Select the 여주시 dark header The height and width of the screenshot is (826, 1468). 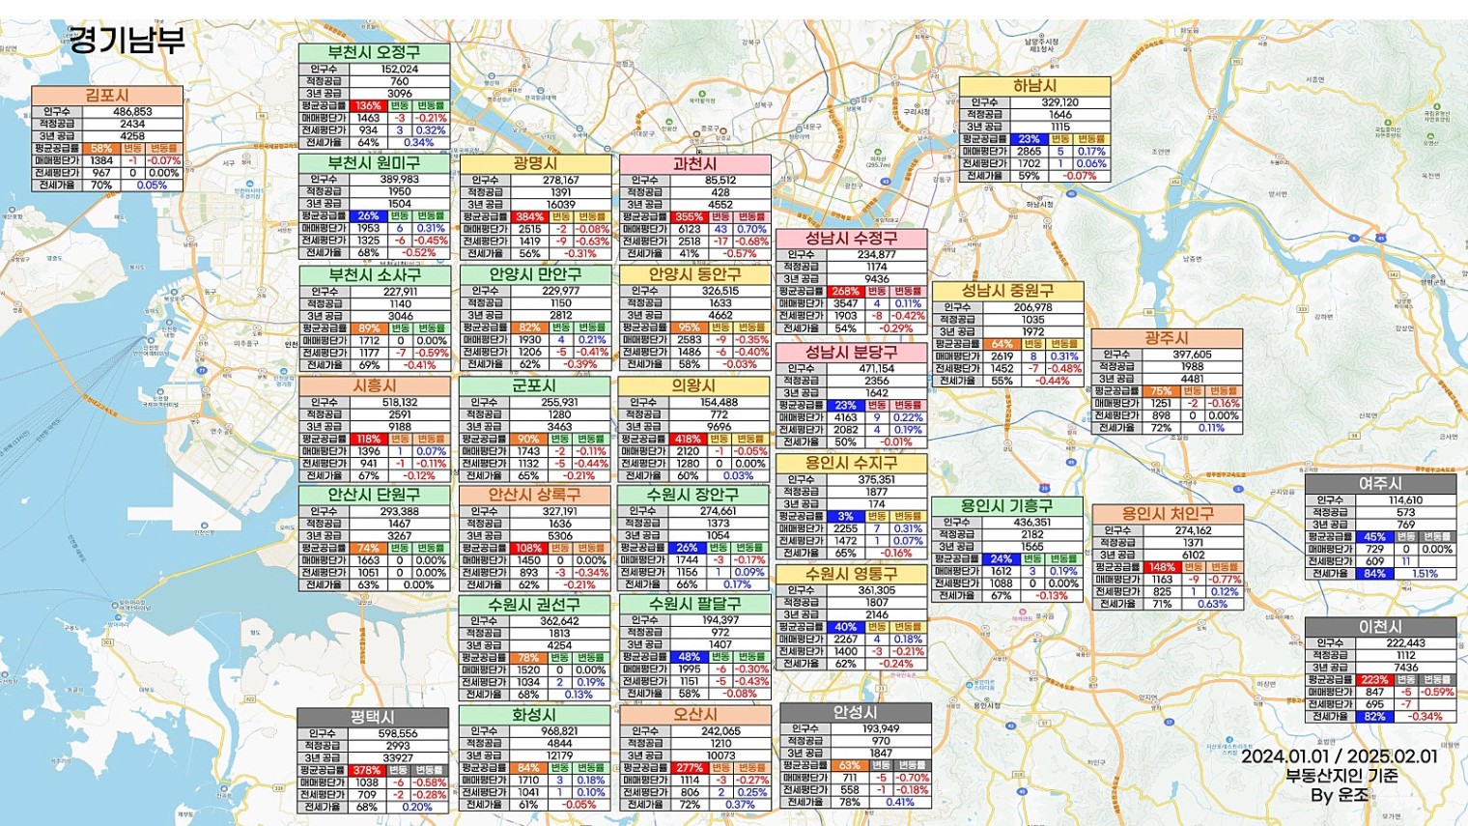click(1380, 483)
